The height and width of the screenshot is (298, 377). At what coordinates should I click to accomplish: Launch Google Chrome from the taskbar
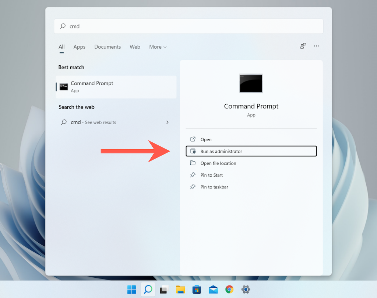(229, 289)
